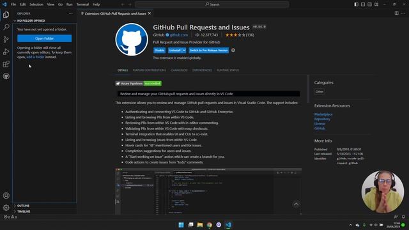The height and width of the screenshot is (230, 409).
Task: Open the notifications bell in status bar
Action: point(403,217)
